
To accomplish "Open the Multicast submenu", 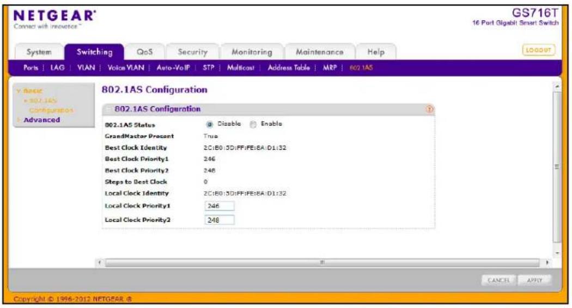I will (241, 68).
